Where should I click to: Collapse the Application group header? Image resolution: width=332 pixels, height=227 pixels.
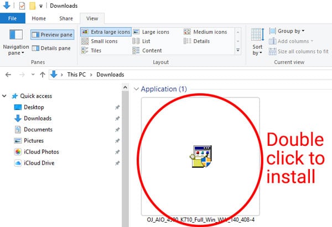tap(136, 89)
